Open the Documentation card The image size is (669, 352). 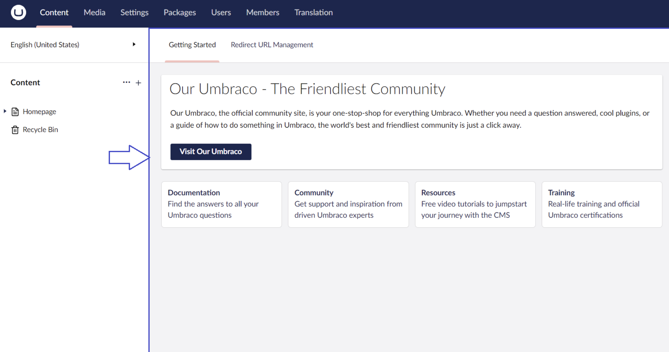click(x=221, y=204)
